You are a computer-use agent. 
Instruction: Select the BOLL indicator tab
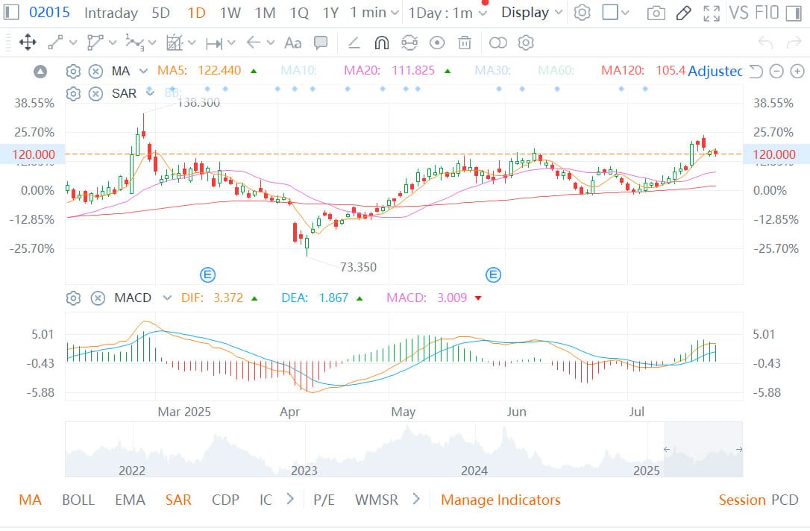(78, 500)
